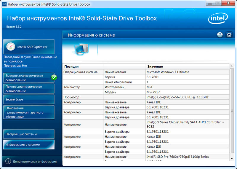Click the app icon in the title bar
The height and width of the screenshot is (169, 237).
[4, 4]
